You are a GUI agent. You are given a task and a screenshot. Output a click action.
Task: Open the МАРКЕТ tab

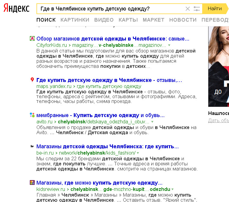click(x=153, y=20)
